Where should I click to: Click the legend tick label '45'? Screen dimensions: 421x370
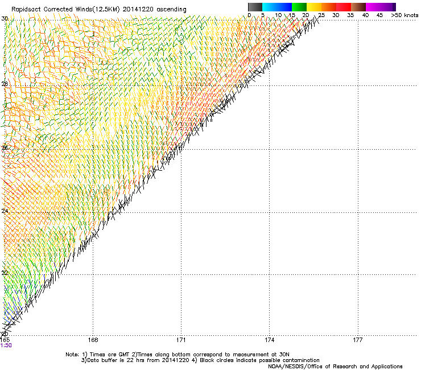[x=379, y=15]
